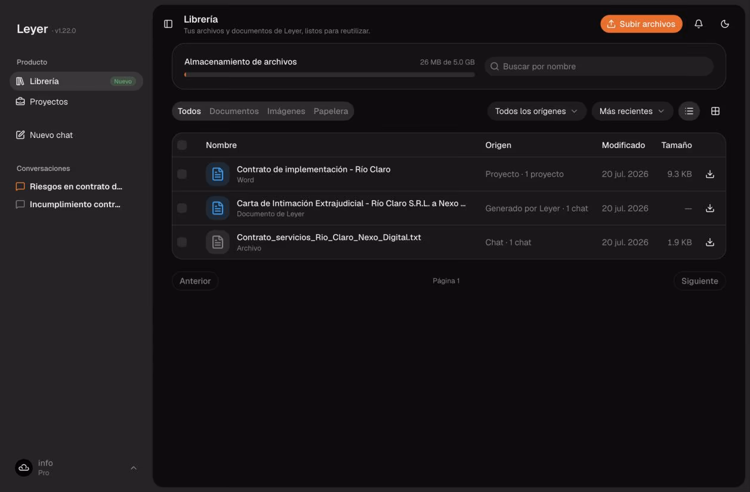750x492 pixels.
Task: Click the Proyectos briefcase icon
Action: pyautogui.click(x=20, y=102)
